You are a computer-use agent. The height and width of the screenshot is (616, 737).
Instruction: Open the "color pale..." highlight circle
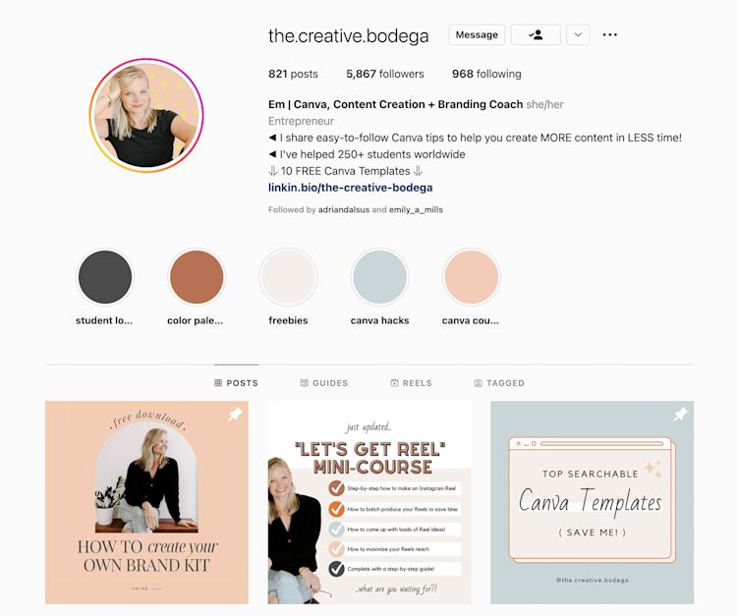tap(197, 277)
